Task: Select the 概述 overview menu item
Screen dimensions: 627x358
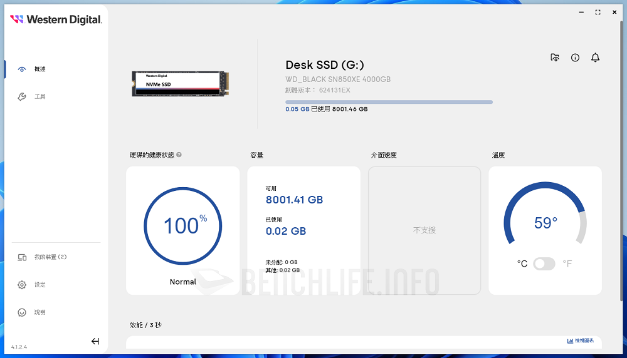Action: coord(40,69)
